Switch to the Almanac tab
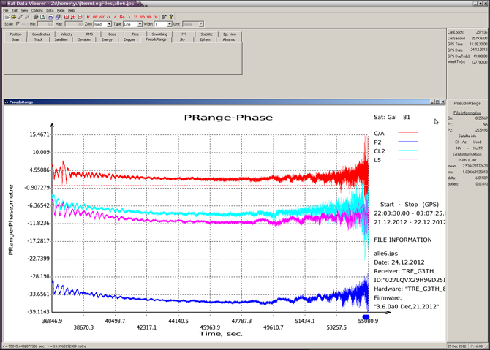 229,39
